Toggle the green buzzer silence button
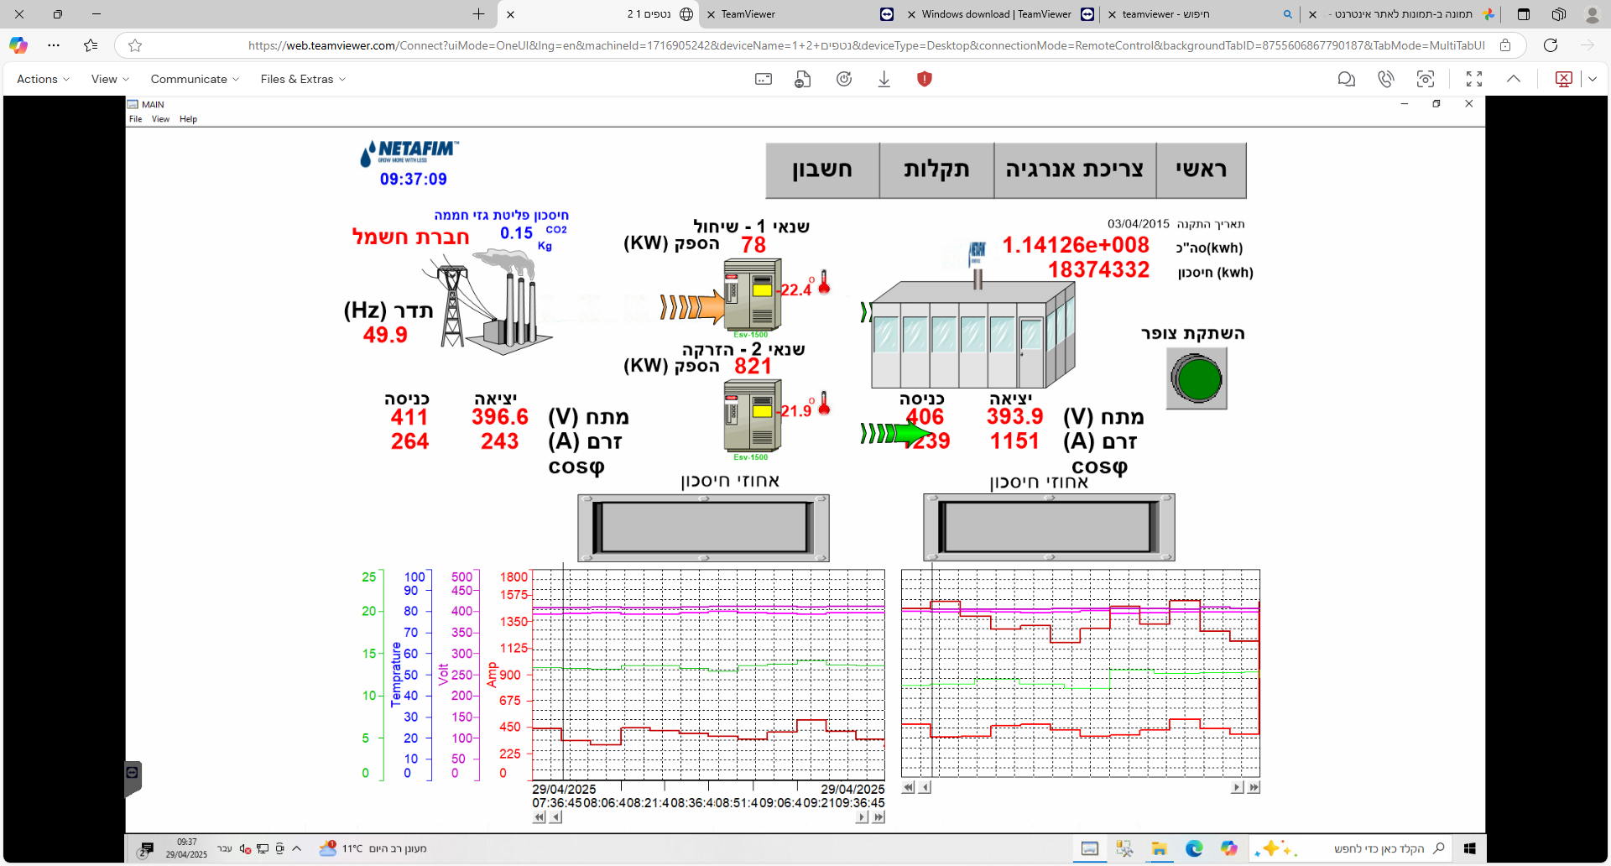The height and width of the screenshot is (866, 1611). (1197, 379)
